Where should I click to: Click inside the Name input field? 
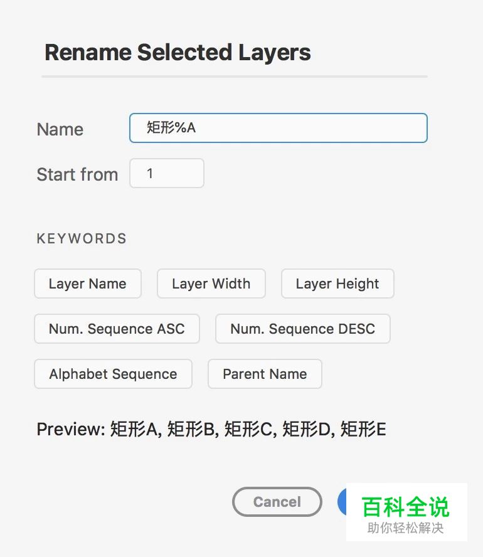pyautogui.click(x=278, y=127)
